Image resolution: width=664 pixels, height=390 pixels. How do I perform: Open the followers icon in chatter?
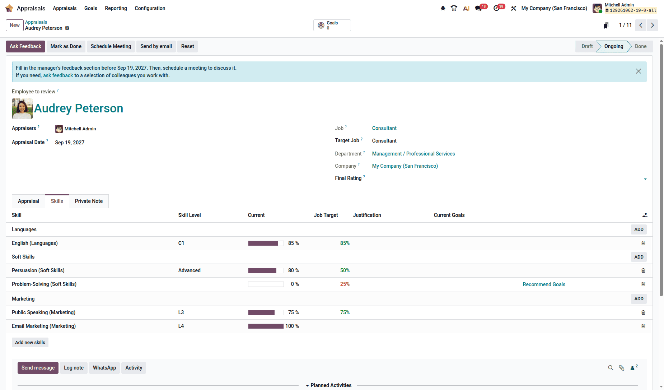click(634, 368)
